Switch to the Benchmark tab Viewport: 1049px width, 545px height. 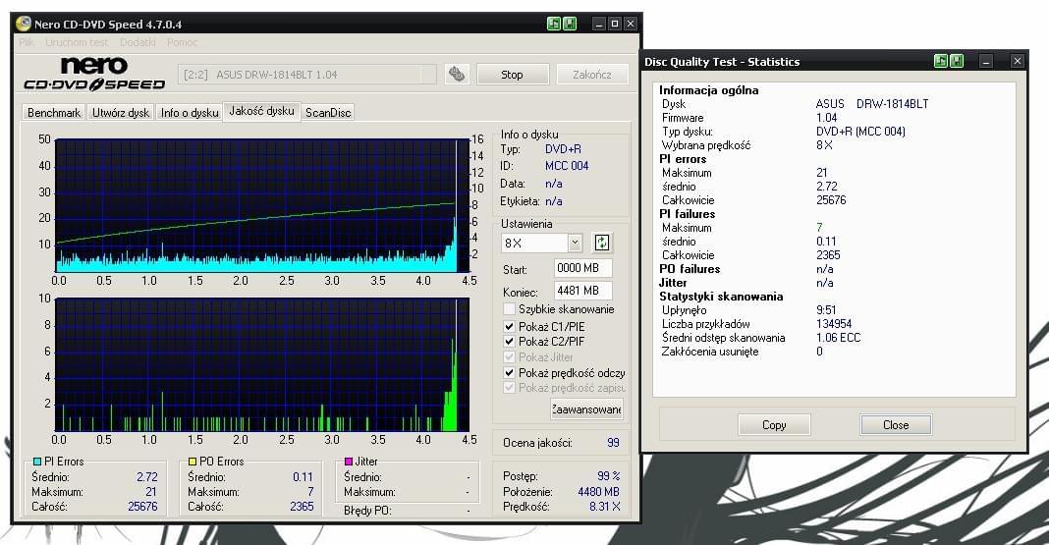53,112
